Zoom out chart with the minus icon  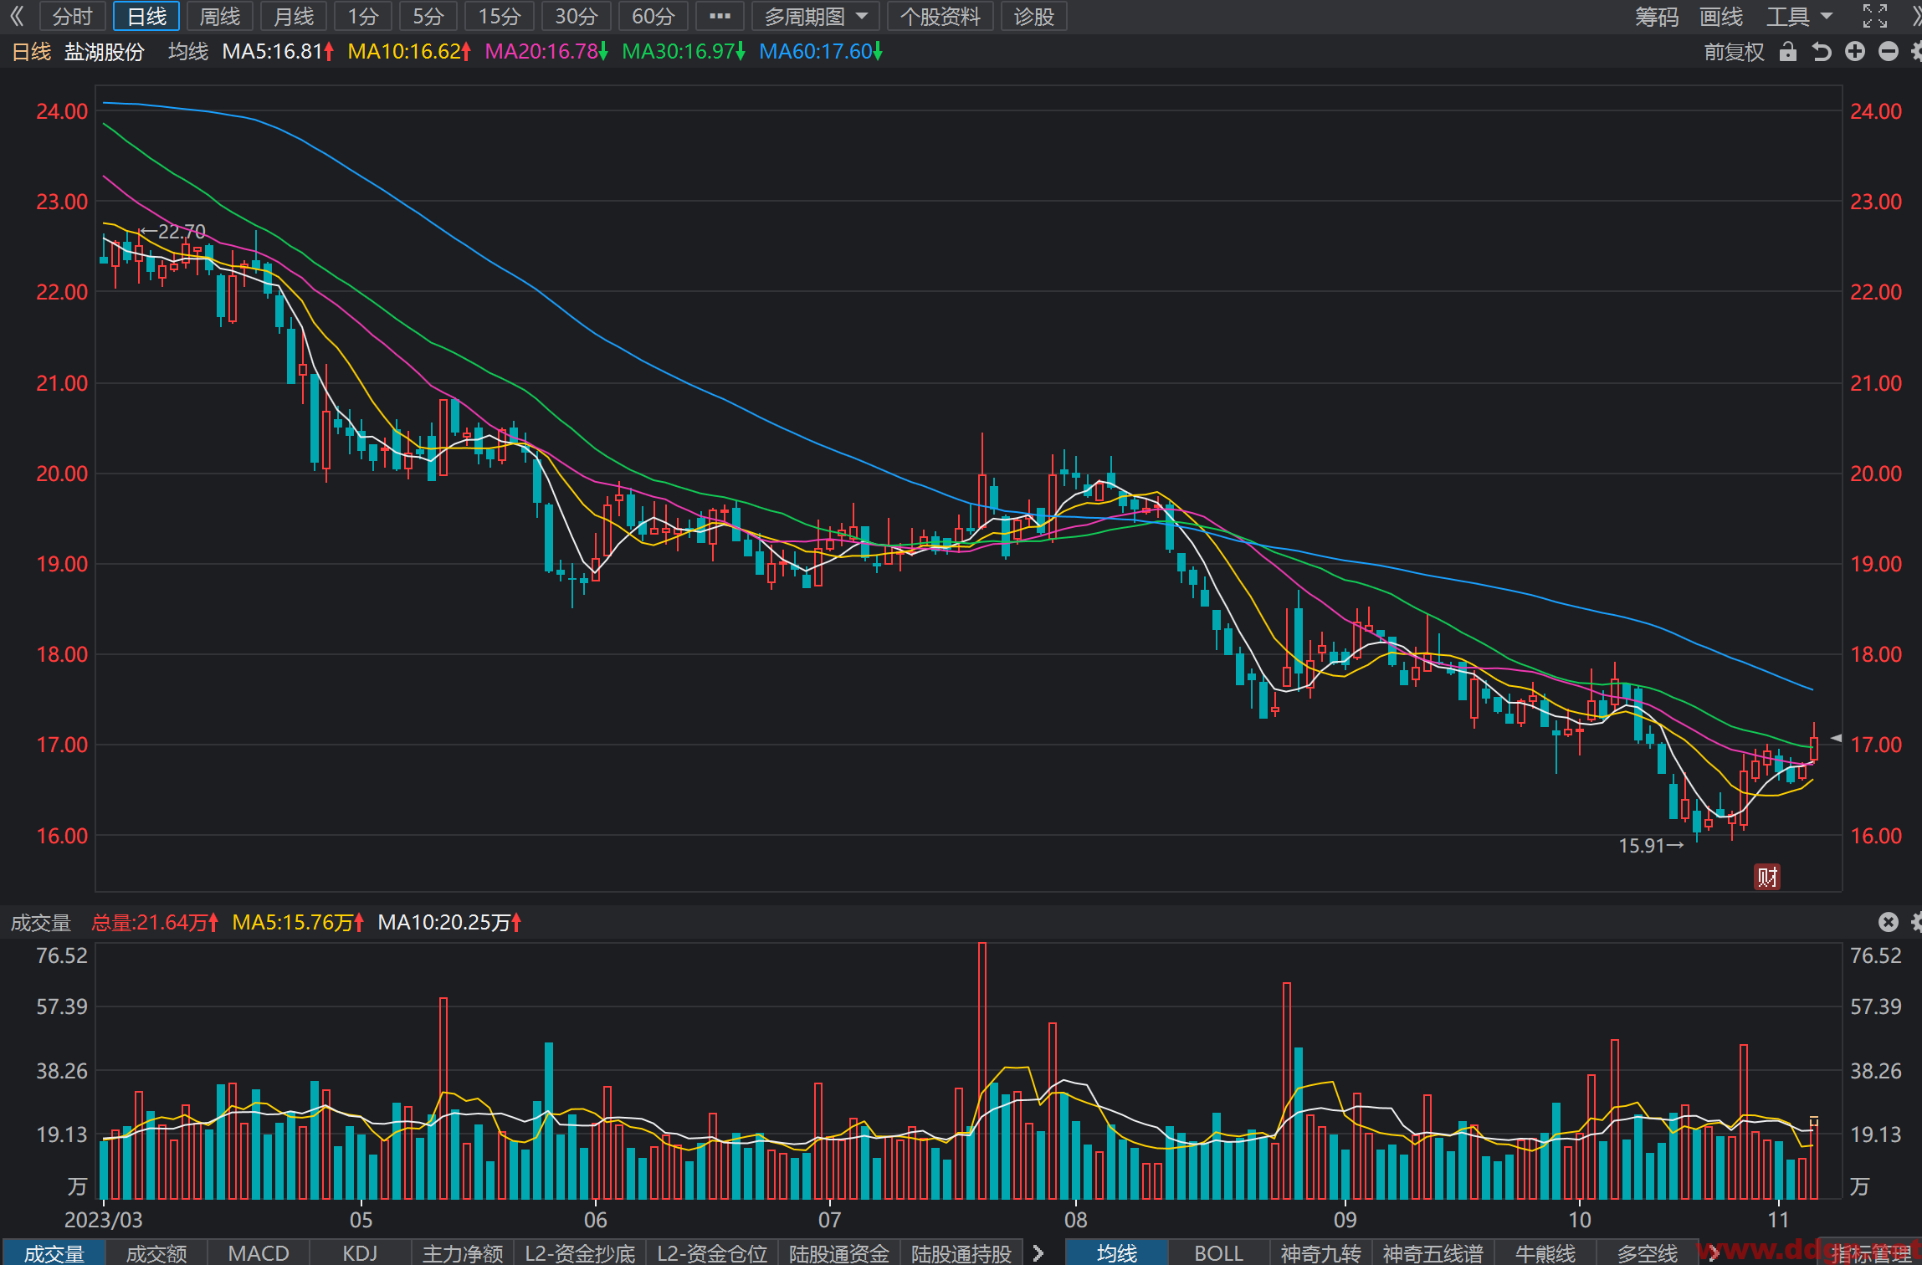click(1889, 52)
